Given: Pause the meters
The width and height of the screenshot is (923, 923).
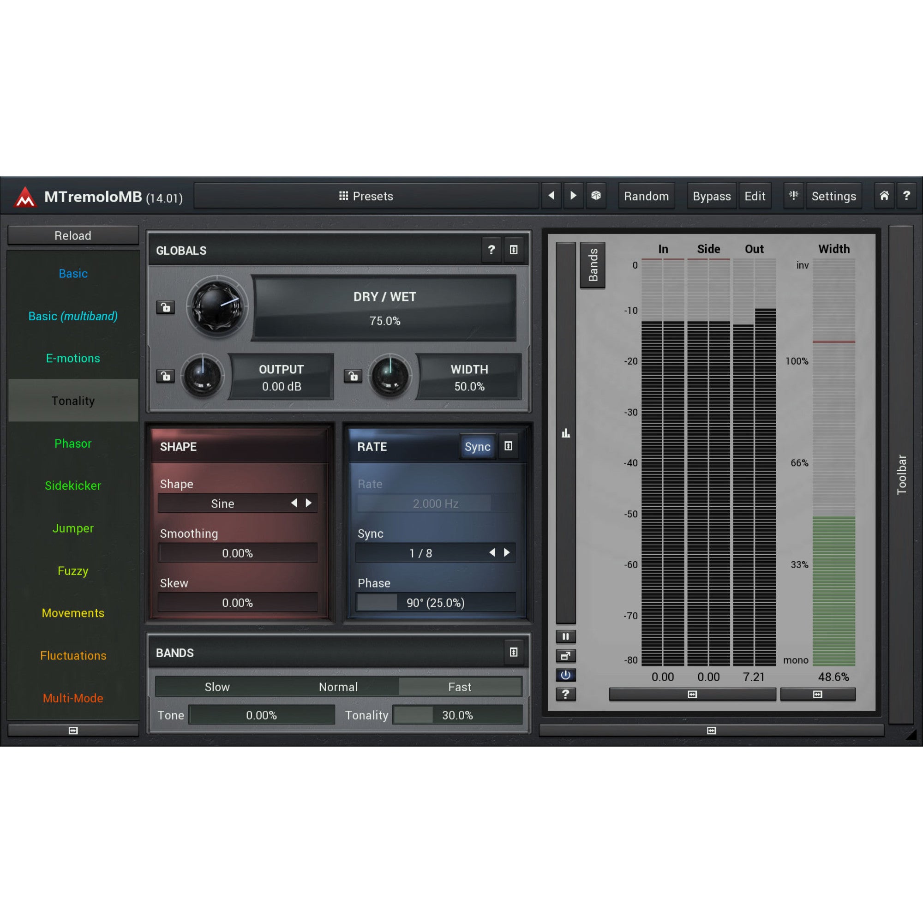Looking at the screenshot, I should 566,637.
